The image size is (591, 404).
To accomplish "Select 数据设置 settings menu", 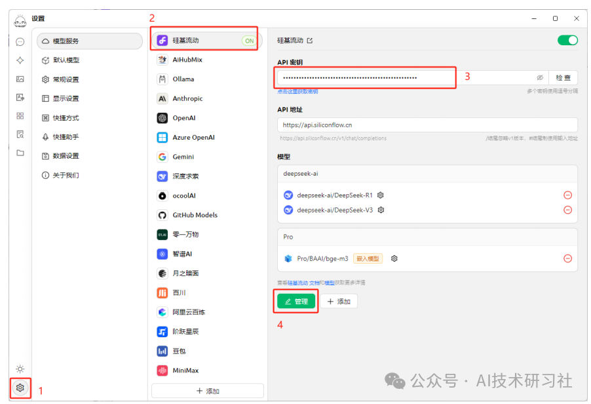I will (90, 156).
